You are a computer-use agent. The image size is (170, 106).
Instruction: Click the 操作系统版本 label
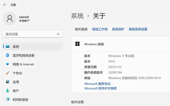pos(93,73)
